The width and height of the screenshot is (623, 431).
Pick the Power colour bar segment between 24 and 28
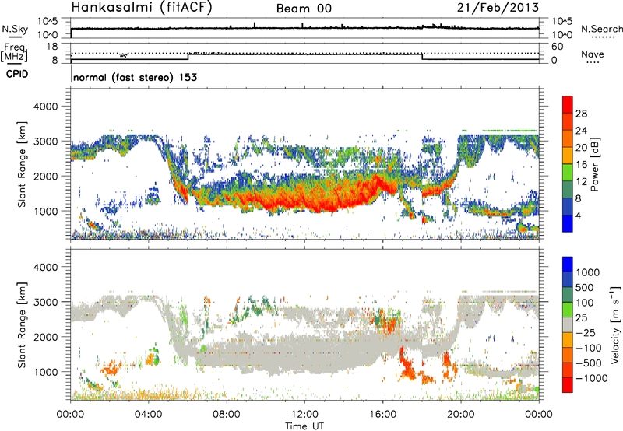point(568,122)
